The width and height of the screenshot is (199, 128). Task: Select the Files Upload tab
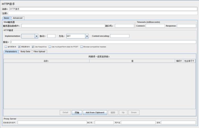click(x=39, y=52)
